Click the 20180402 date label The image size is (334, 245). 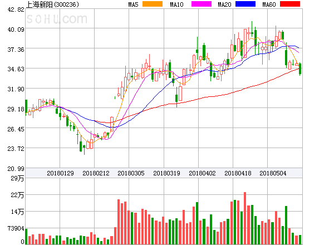coord(202,173)
